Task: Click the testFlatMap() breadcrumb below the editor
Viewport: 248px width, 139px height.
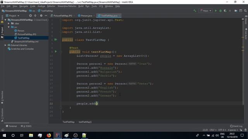Action: click(85, 122)
